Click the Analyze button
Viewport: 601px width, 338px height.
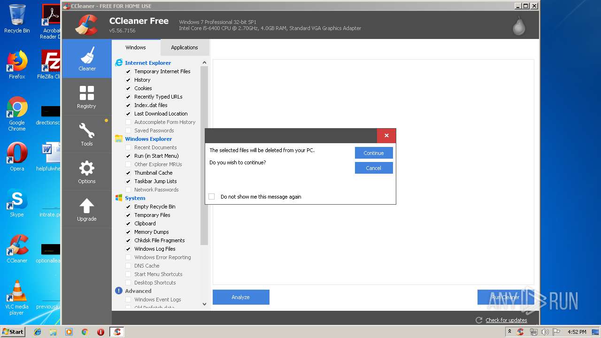point(241,297)
